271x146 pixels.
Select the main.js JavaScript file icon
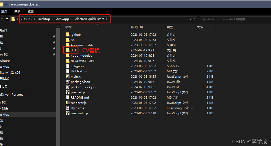click(x=67, y=76)
